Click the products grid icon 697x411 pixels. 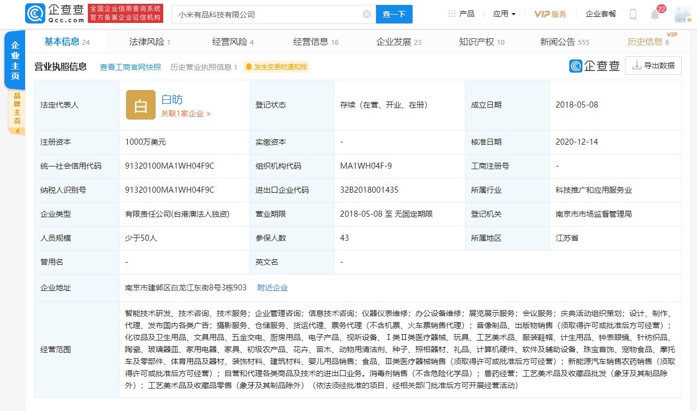tap(451, 14)
